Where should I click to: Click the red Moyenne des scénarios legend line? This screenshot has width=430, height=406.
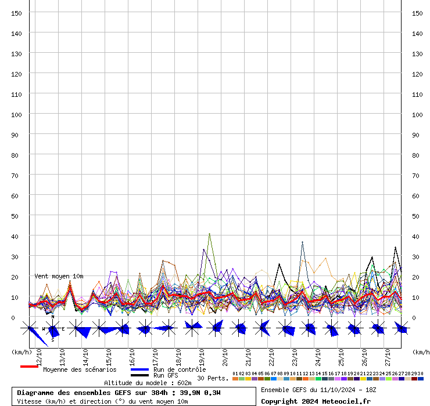29,367
